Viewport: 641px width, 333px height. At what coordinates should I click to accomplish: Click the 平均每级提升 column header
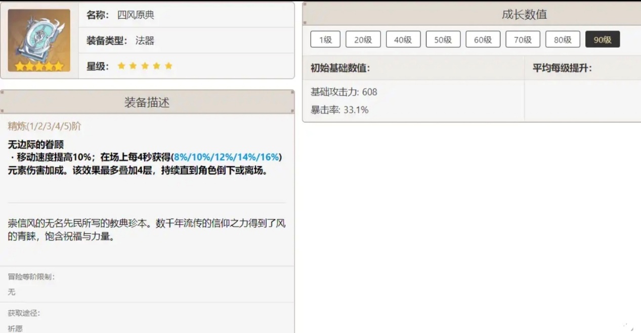click(x=562, y=68)
